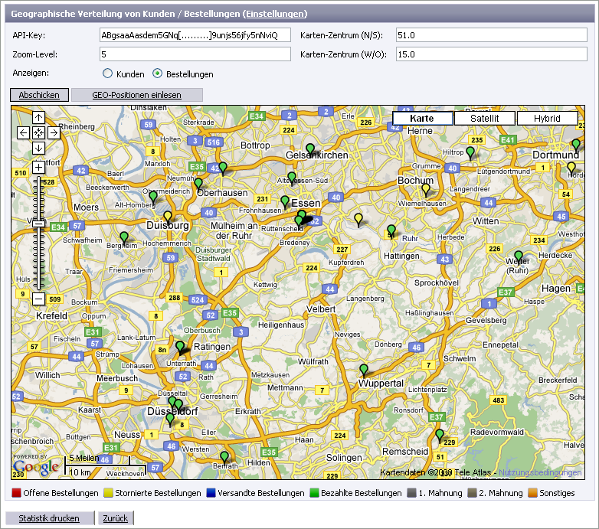Click the Karten-Zentrum (N/S) field

click(492, 35)
